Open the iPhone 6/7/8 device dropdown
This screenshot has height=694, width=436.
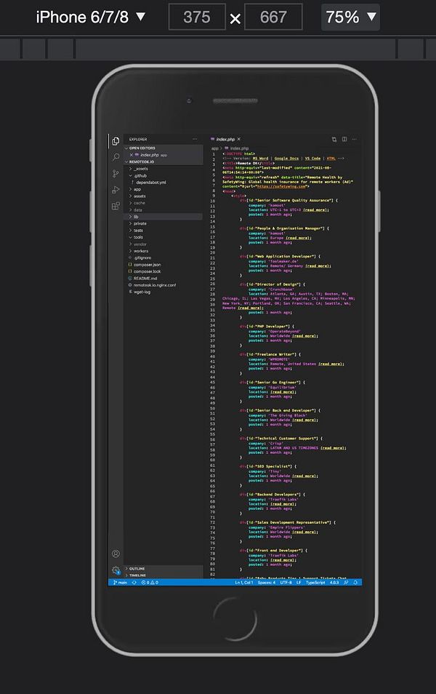[x=91, y=17]
